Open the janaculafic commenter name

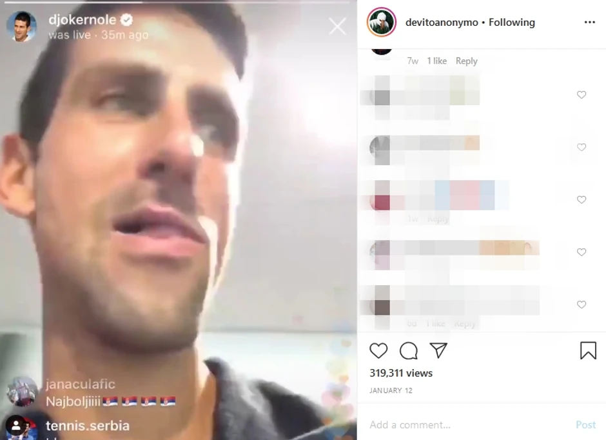pos(81,384)
